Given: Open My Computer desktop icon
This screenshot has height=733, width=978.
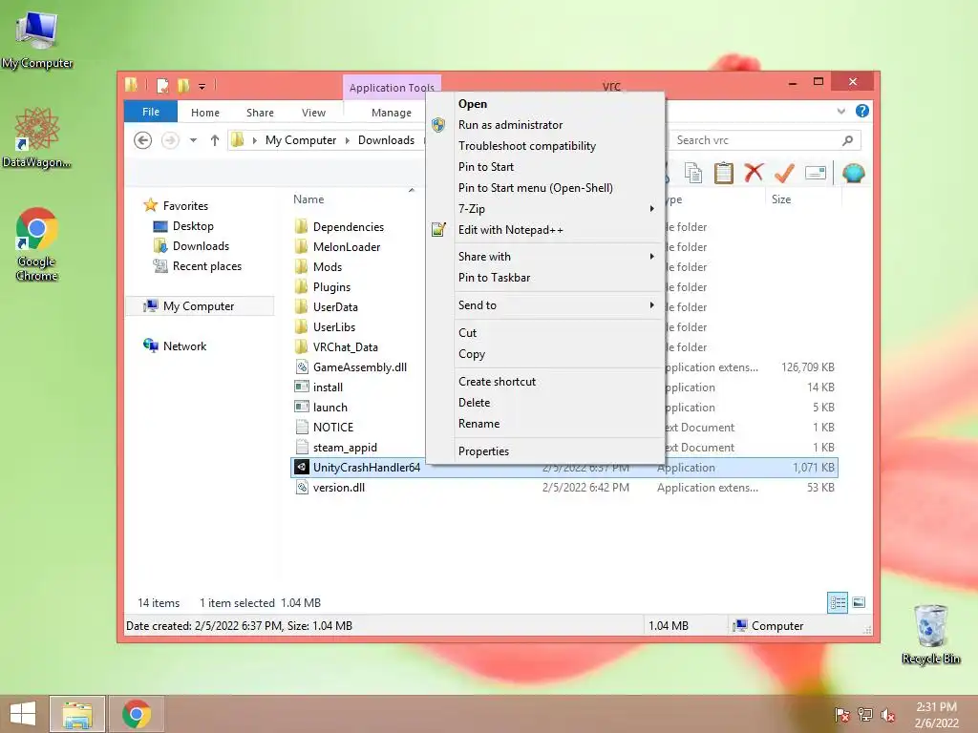Looking at the screenshot, I should pyautogui.click(x=37, y=38).
